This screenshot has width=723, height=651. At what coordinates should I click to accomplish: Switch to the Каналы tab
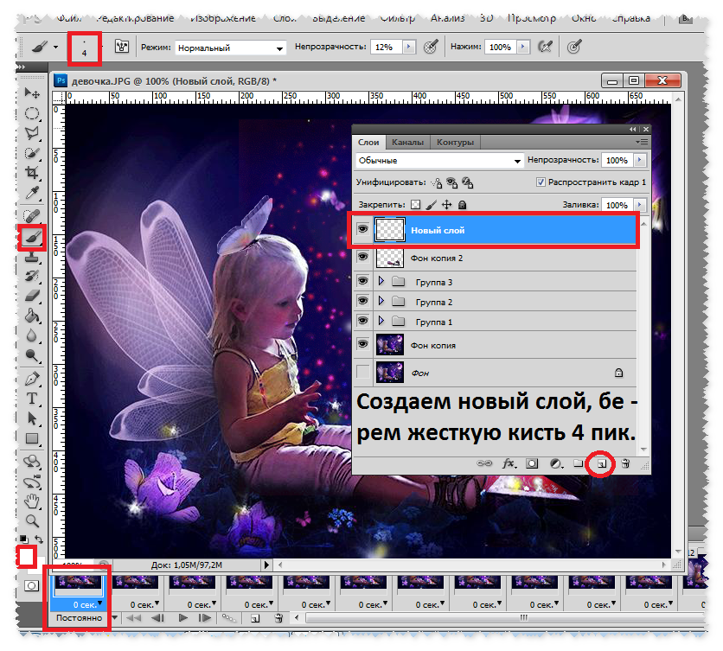pyautogui.click(x=407, y=143)
